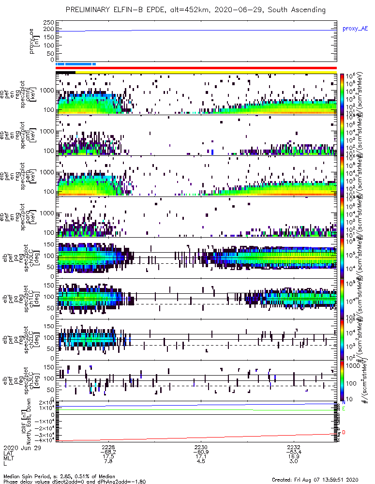The image size is (375, 484).
Task: Click the blue proxy_AE line trace
Action: tap(196, 30)
